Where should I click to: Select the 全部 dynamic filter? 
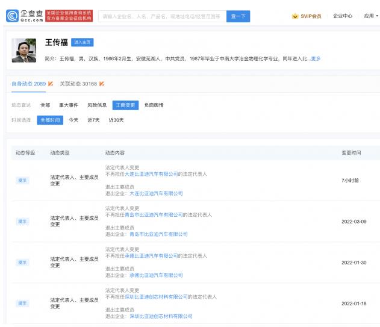(x=45, y=105)
